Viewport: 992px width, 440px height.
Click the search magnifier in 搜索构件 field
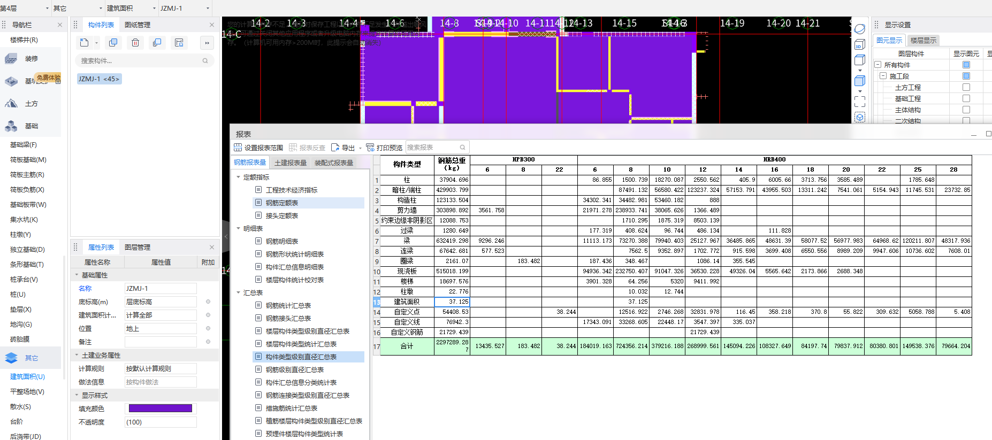[205, 61]
